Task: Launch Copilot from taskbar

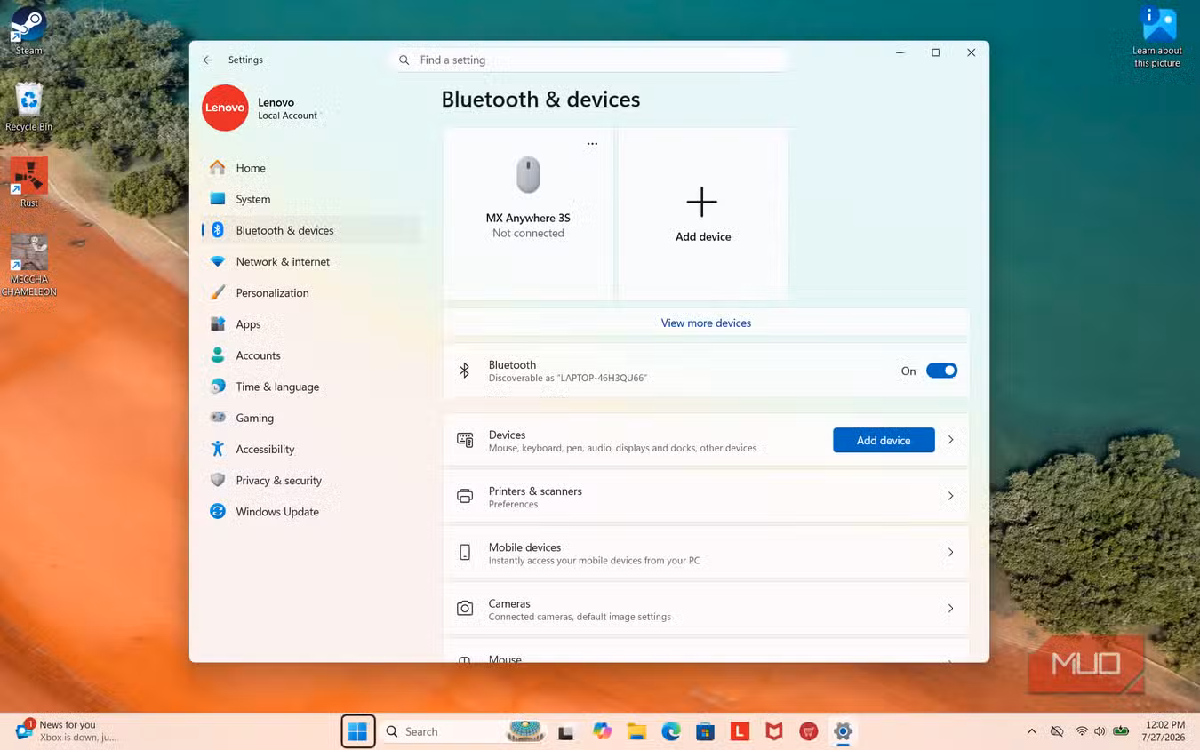Action: pos(602,731)
